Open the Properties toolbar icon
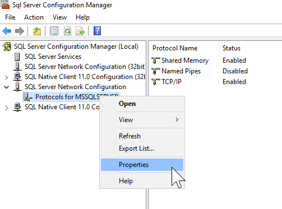Viewport: 282px width, 209px height. (x=54, y=31)
